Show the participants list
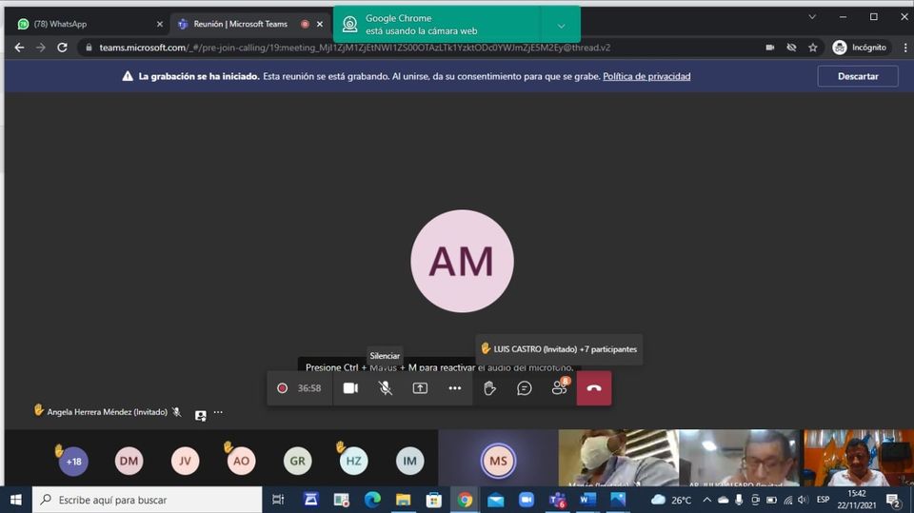This screenshot has width=914, height=513. tap(559, 388)
